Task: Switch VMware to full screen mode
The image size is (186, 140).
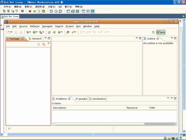Action: click(x=73, y=11)
